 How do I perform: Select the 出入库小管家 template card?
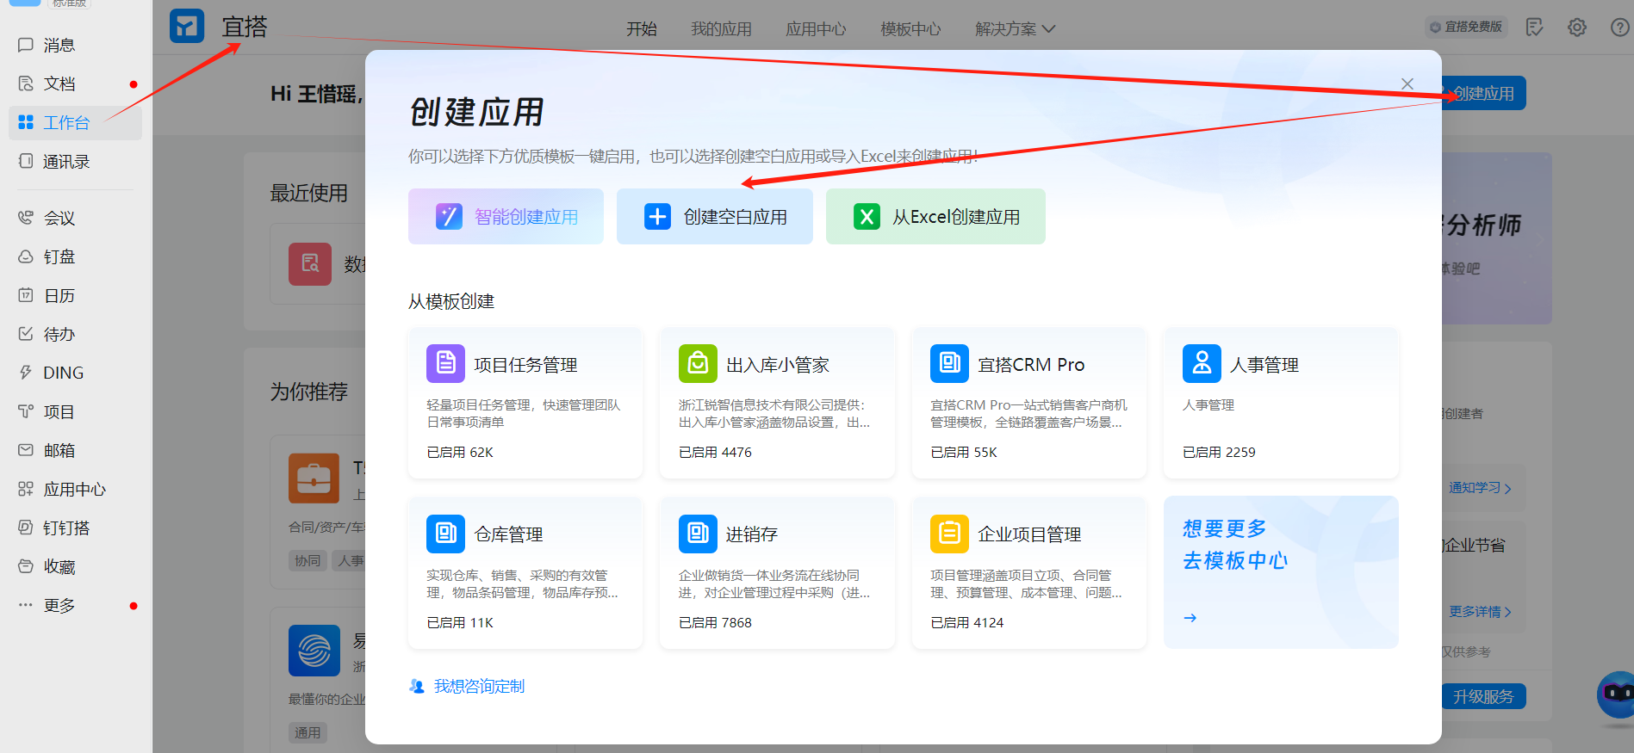pos(777,403)
